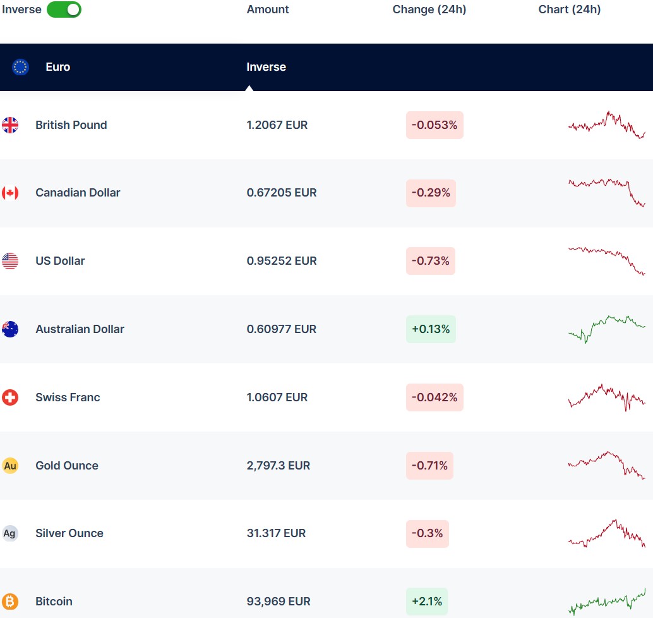Click the Bitcoin logo icon
This screenshot has height=618, width=653.
click(10, 602)
